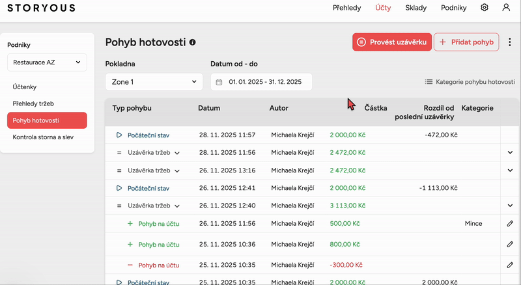
Task: Edit the -300,00 Kč movement entry
Action: point(510,265)
